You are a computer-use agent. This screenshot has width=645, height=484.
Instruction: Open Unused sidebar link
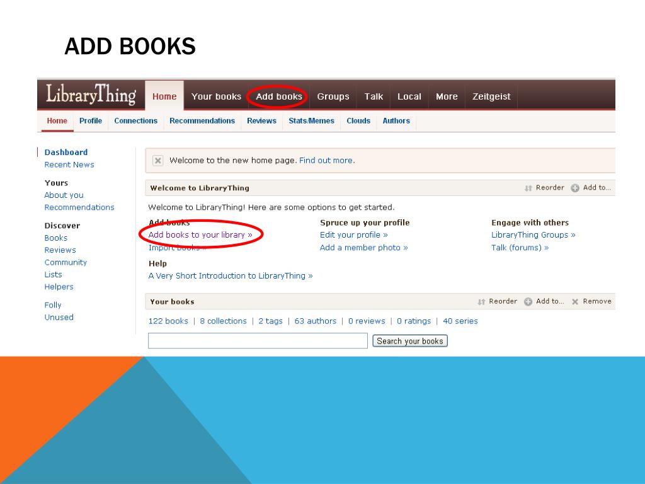[59, 318]
